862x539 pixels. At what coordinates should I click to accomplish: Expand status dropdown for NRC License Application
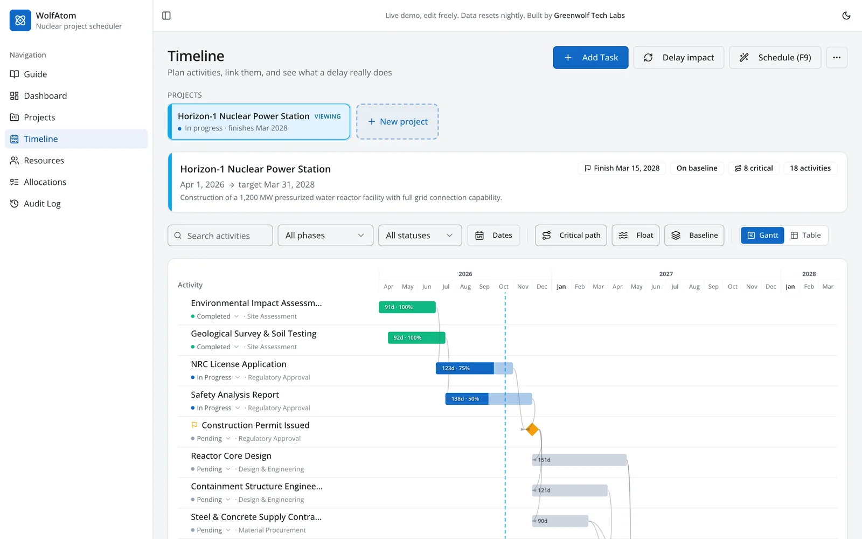click(x=238, y=377)
